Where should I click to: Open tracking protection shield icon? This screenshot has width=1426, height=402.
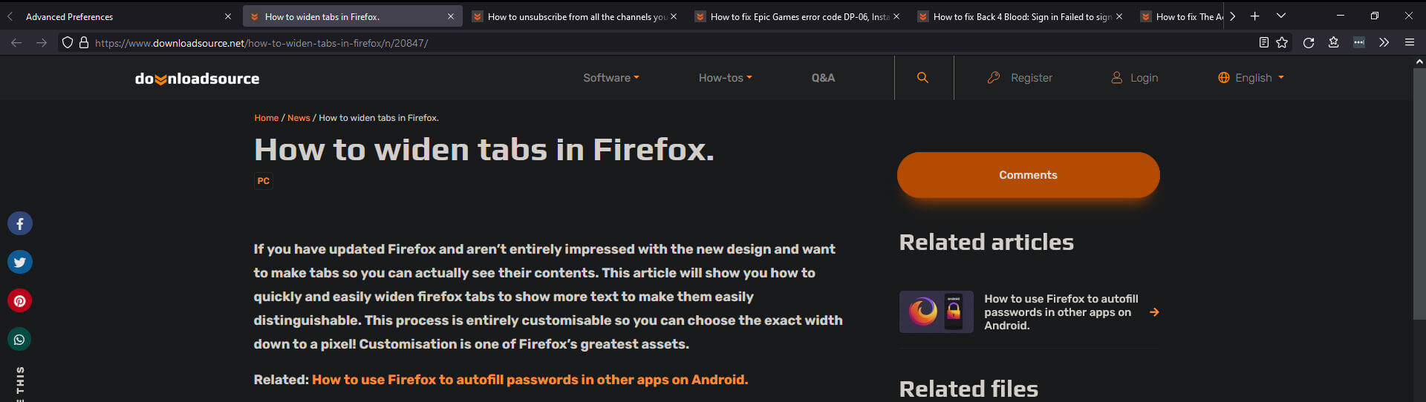68,43
